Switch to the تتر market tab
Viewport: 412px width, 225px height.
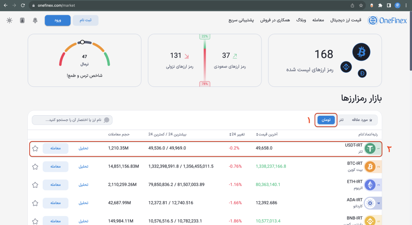tap(341, 120)
